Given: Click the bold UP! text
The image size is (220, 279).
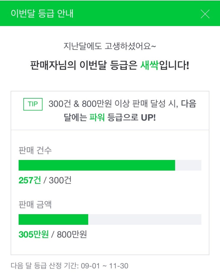Looking at the screenshot, I should click(147, 118).
